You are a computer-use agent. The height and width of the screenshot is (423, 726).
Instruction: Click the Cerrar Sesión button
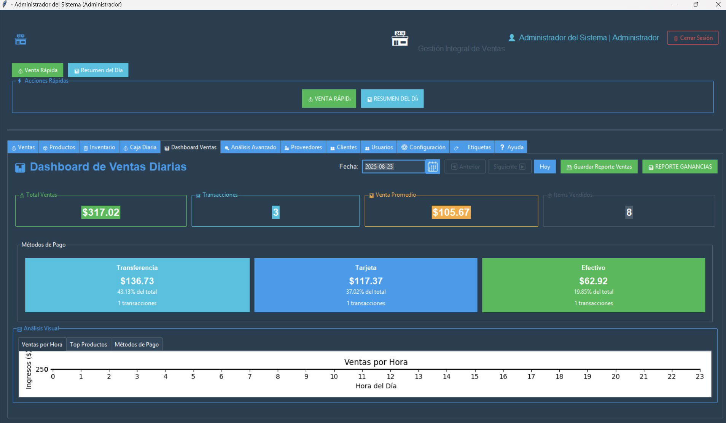click(693, 38)
